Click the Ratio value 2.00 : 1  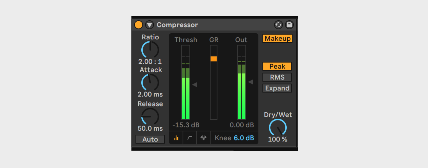click(x=150, y=62)
